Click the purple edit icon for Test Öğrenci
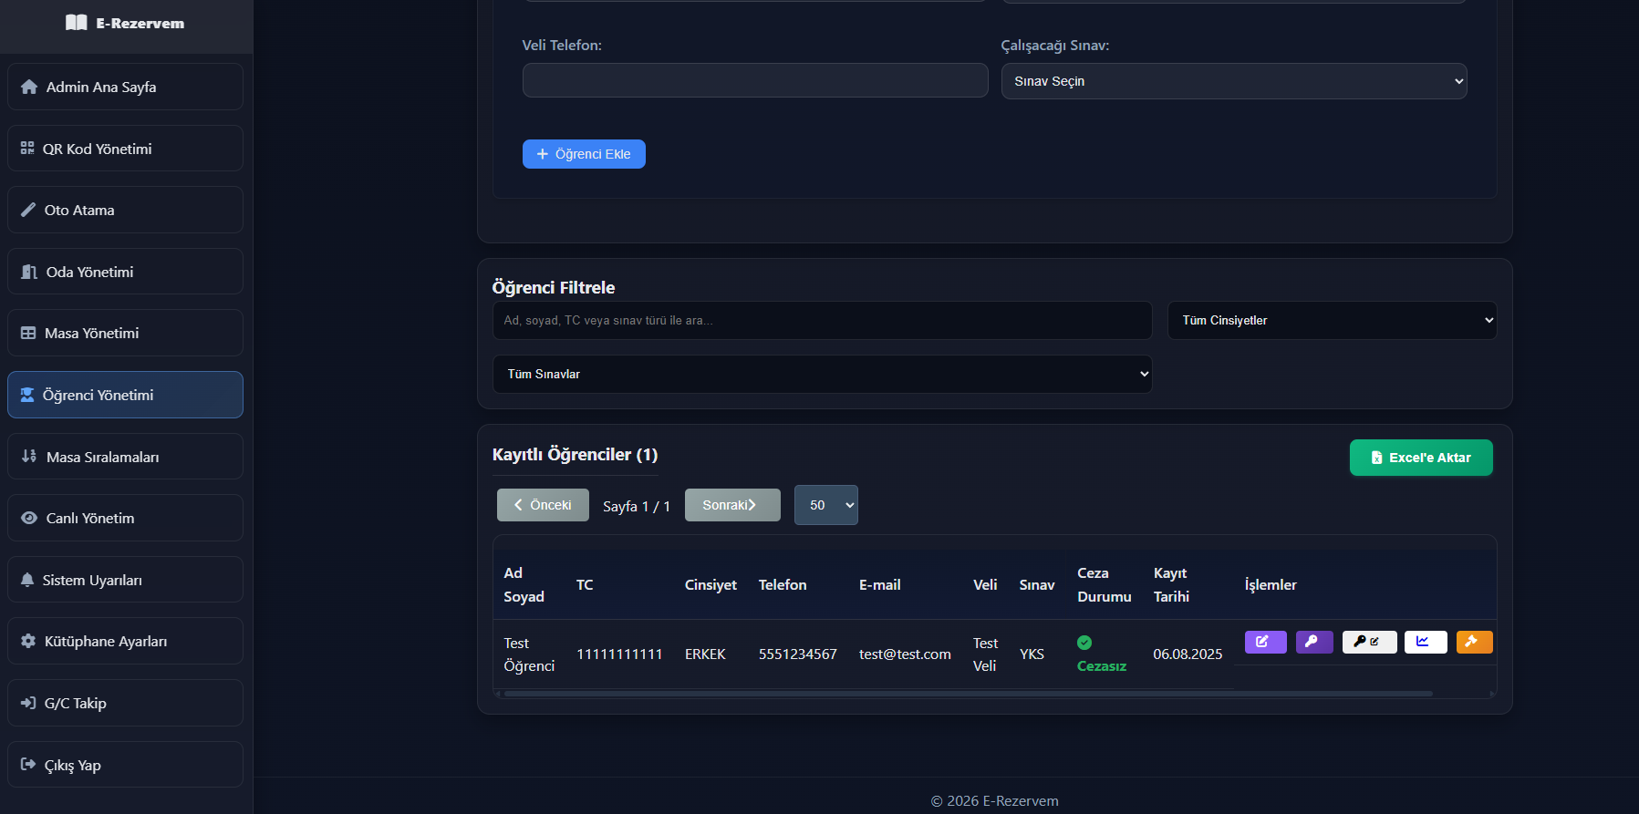The image size is (1639, 814). click(x=1265, y=642)
